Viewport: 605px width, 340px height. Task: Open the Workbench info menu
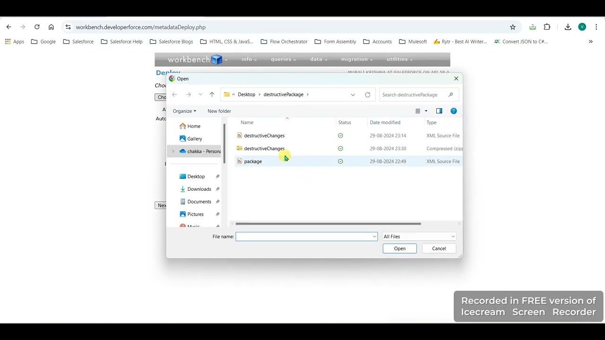(249, 59)
